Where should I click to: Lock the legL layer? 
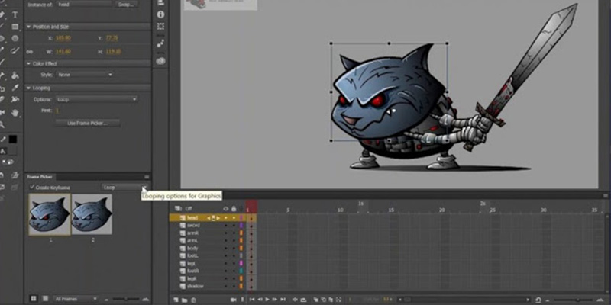point(234,263)
